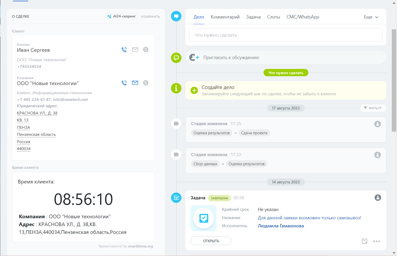
Task: Open the three-dots menu on the task card
Action: click(x=376, y=241)
